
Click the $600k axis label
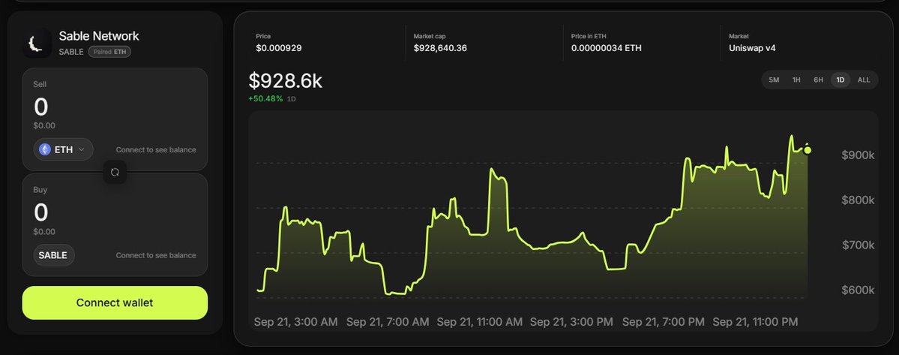tap(858, 290)
